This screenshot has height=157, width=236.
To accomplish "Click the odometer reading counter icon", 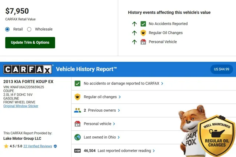I will click(77, 151).
